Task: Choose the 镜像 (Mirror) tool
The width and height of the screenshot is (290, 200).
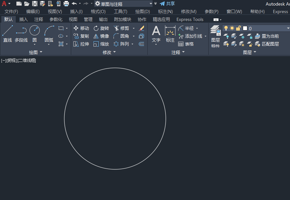Action: (x=96, y=36)
